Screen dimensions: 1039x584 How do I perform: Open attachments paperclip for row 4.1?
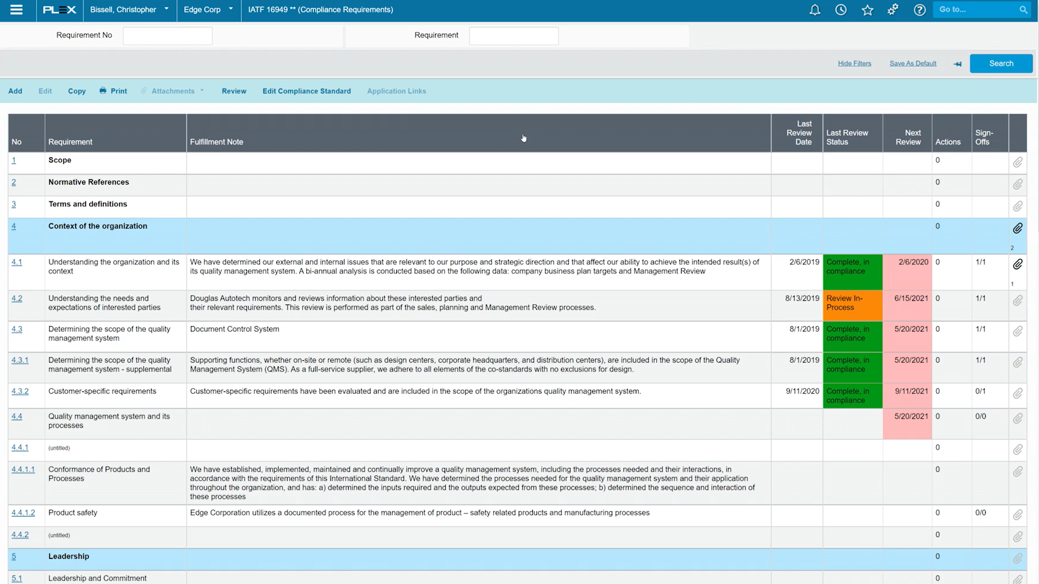point(1017,264)
